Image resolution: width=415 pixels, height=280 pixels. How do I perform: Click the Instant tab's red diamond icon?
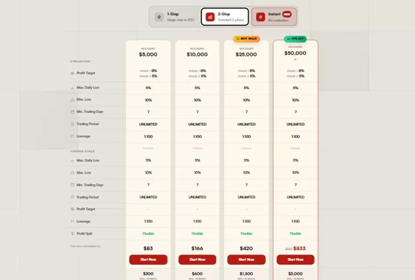click(x=261, y=17)
